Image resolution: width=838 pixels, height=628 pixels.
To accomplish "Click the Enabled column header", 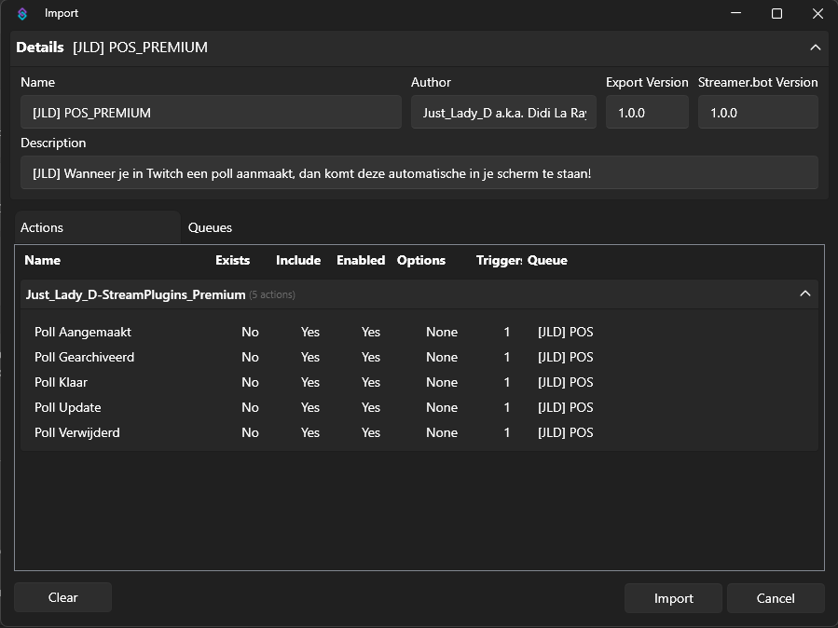I will 361,260.
